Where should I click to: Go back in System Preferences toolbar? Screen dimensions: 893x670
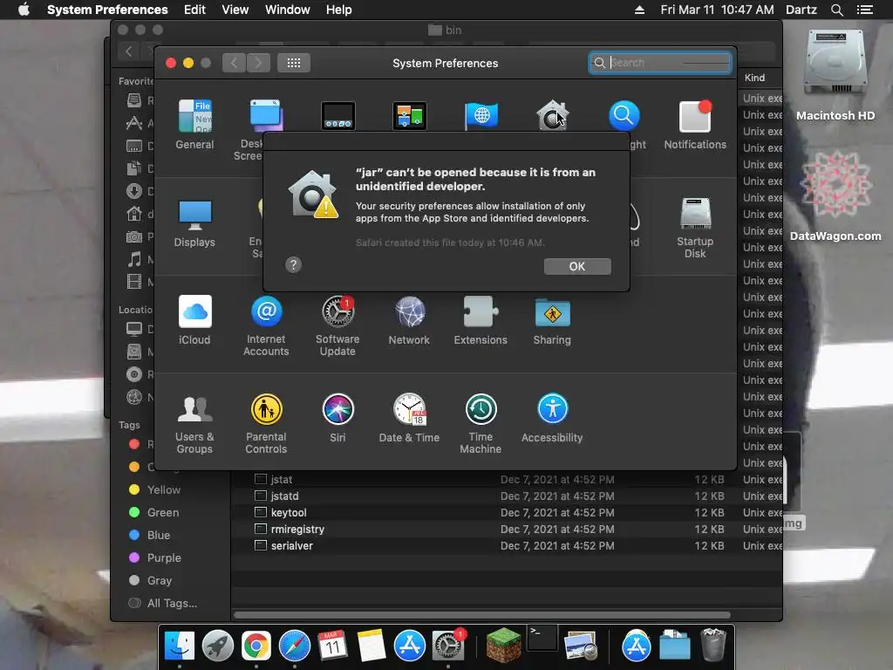pos(234,63)
